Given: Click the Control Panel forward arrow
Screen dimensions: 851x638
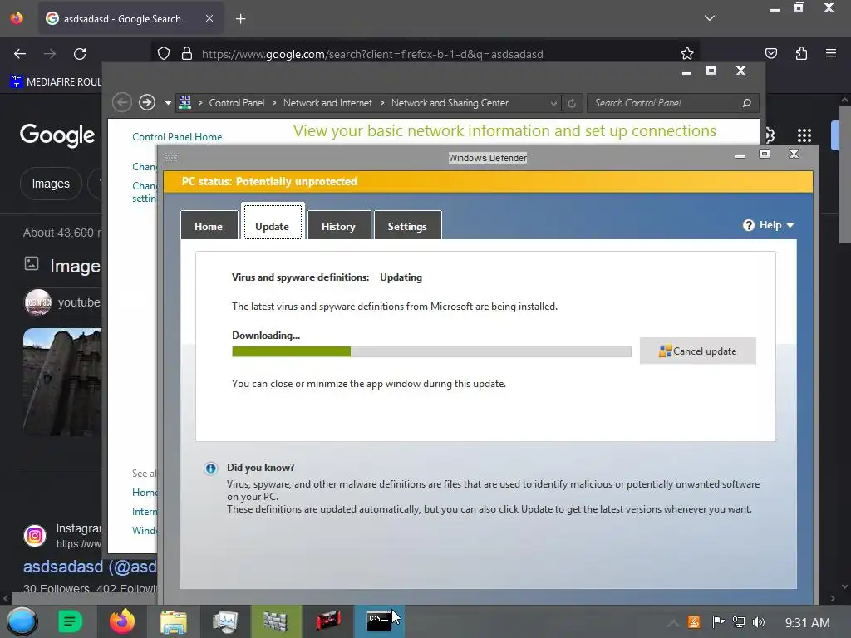Looking at the screenshot, I should click(x=146, y=102).
